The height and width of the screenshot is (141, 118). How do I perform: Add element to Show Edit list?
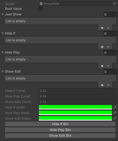point(102,85)
